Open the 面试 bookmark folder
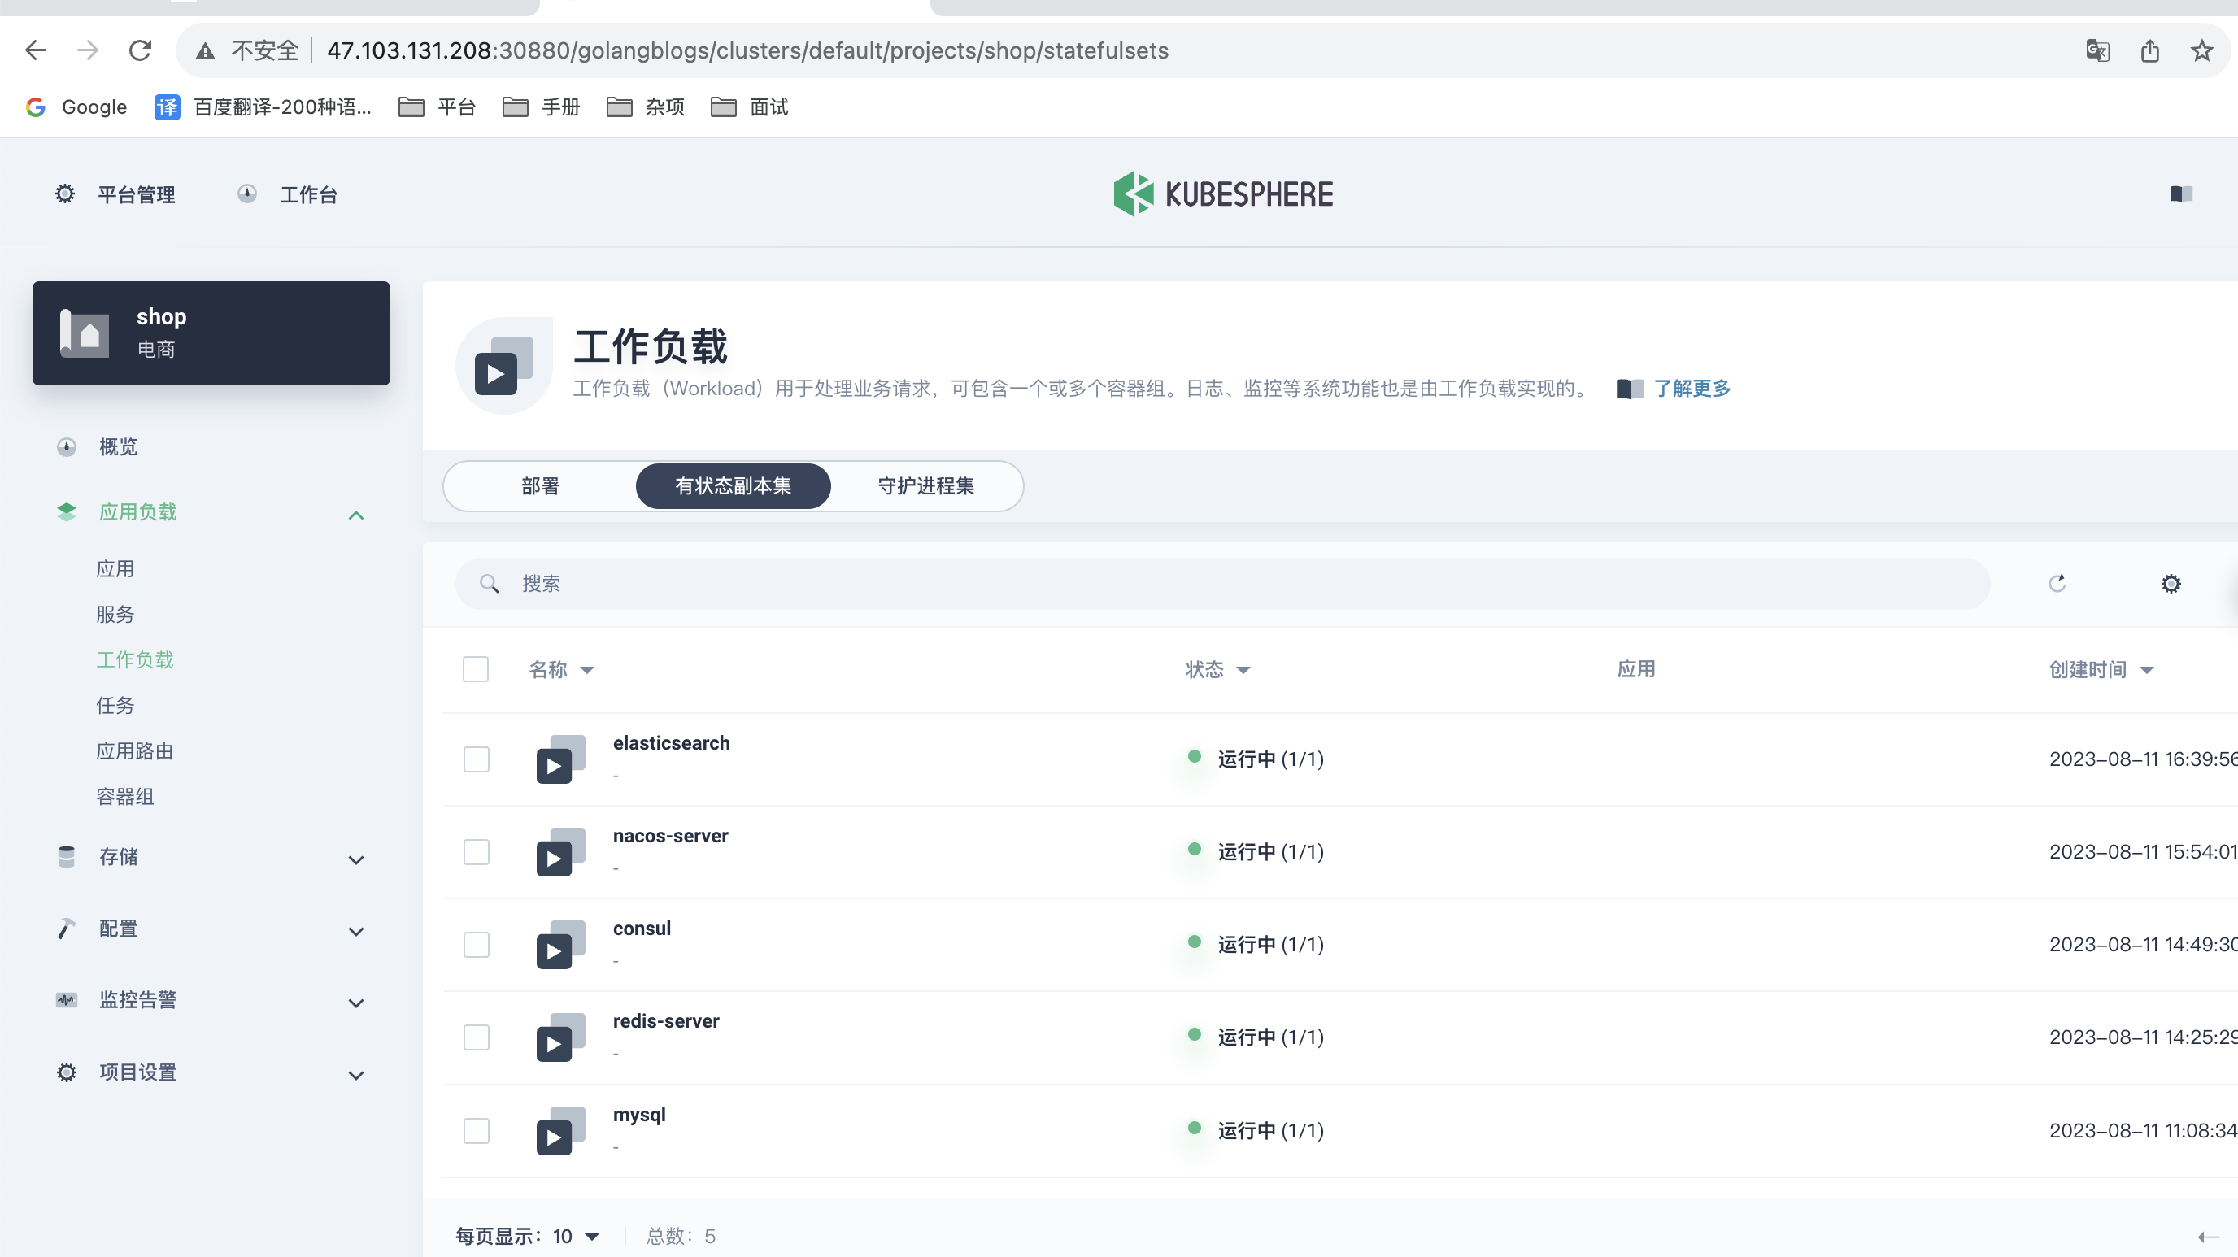The height and width of the screenshot is (1257, 2238). [750, 107]
